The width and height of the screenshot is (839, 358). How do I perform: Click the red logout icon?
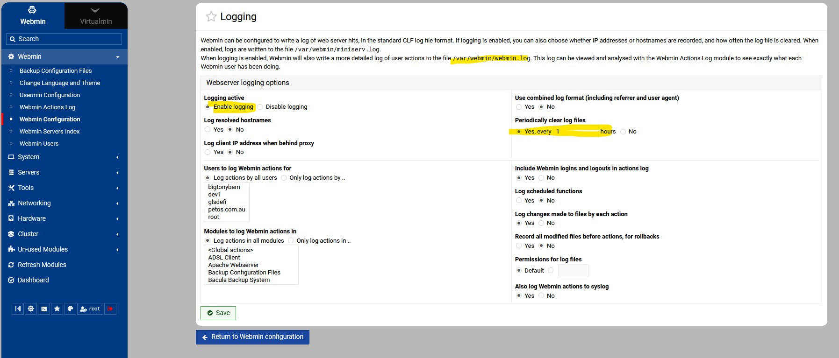coord(110,309)
